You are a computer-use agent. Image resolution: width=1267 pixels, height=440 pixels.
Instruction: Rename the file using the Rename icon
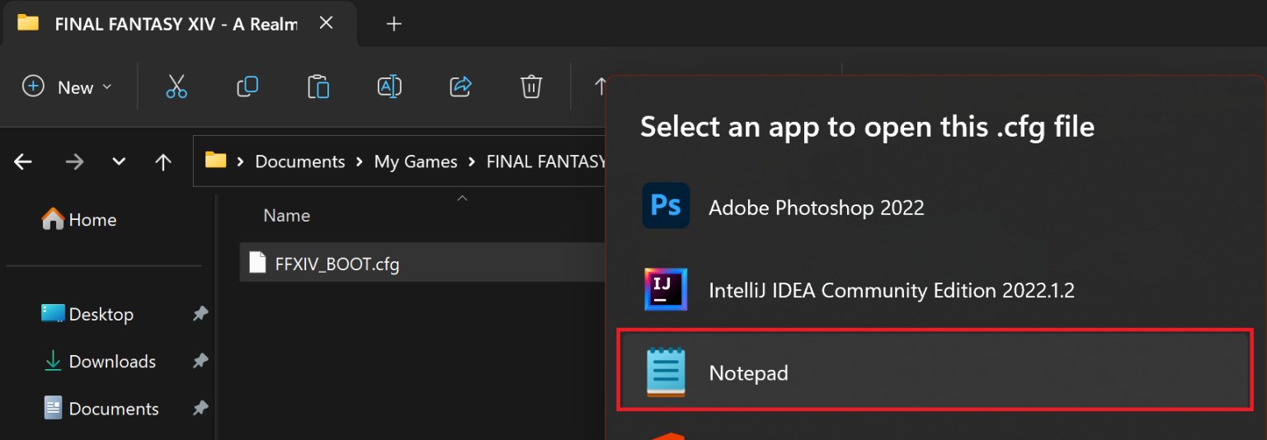389,87
